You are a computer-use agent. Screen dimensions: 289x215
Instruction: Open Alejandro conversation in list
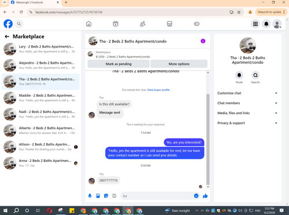point(40,65)
